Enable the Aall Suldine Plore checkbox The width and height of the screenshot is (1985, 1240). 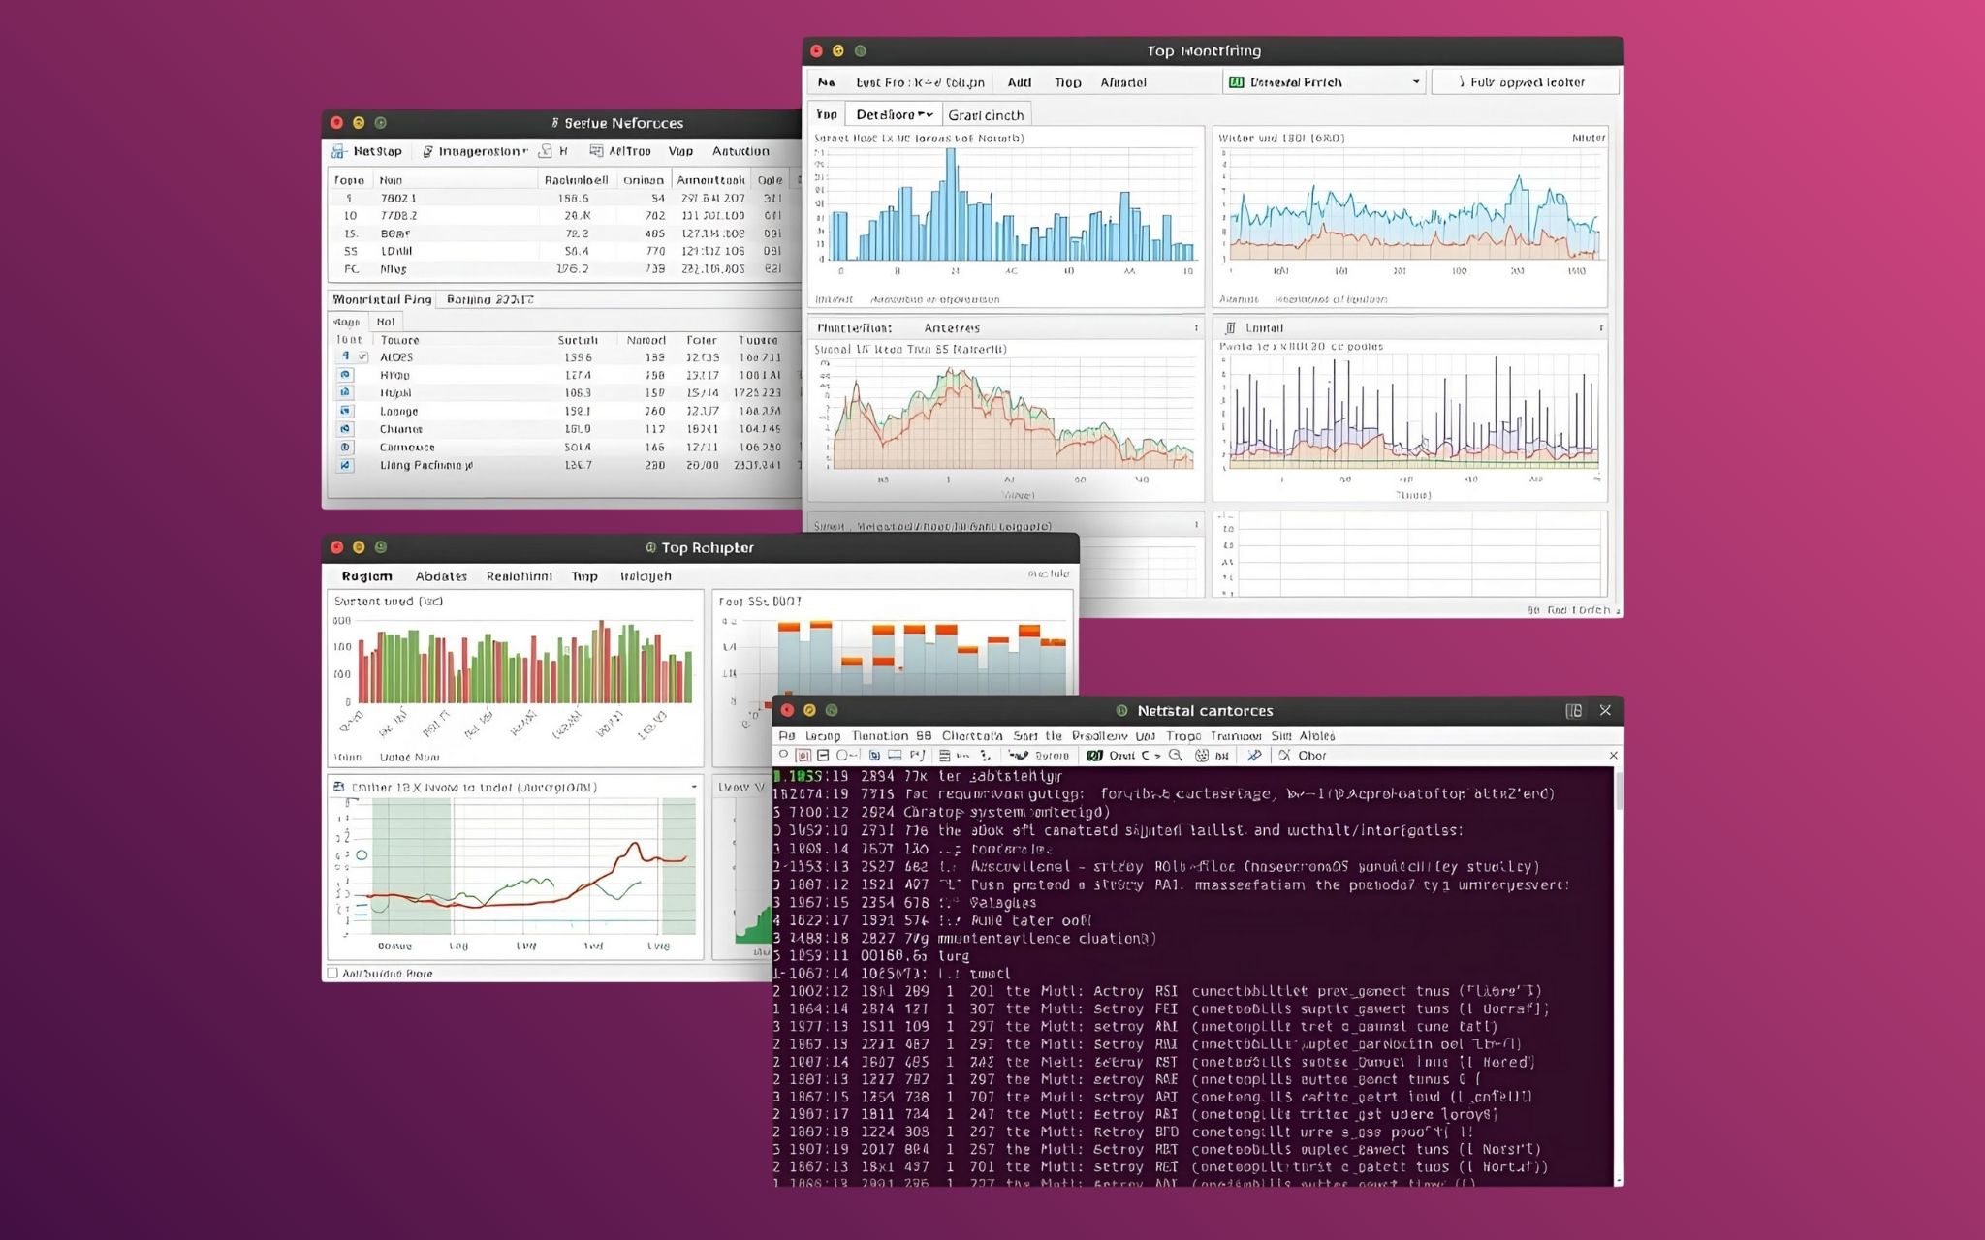point(332,973)
